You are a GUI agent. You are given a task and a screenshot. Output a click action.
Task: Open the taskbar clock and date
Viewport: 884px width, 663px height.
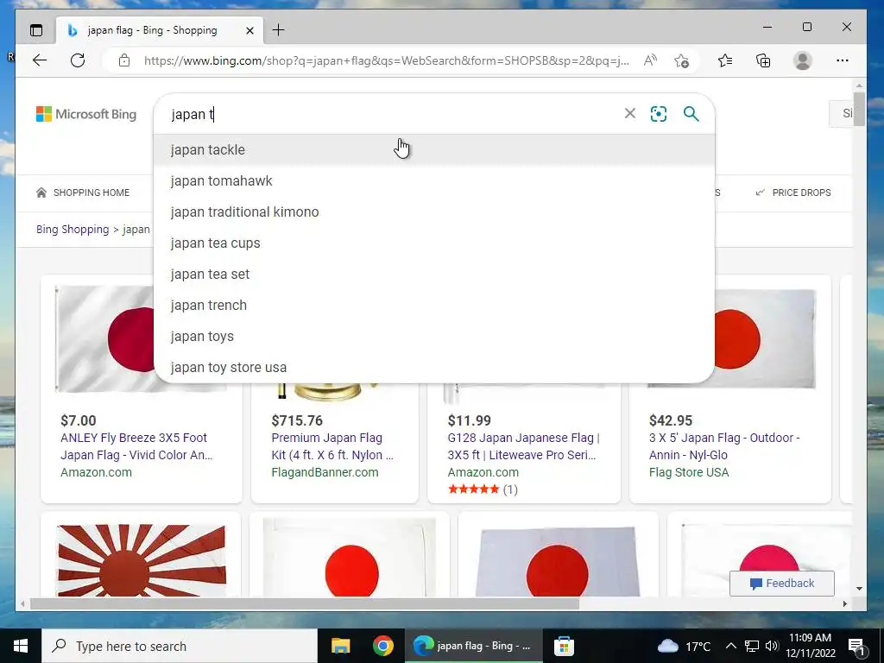click(810, 646)
